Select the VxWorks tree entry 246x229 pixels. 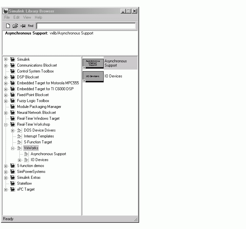(31, 148)
